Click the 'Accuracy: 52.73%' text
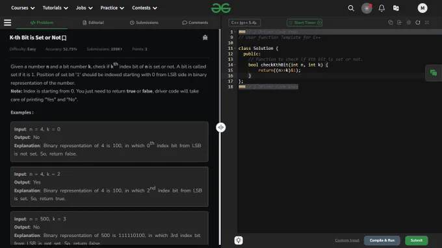 (x=61, y=49)
